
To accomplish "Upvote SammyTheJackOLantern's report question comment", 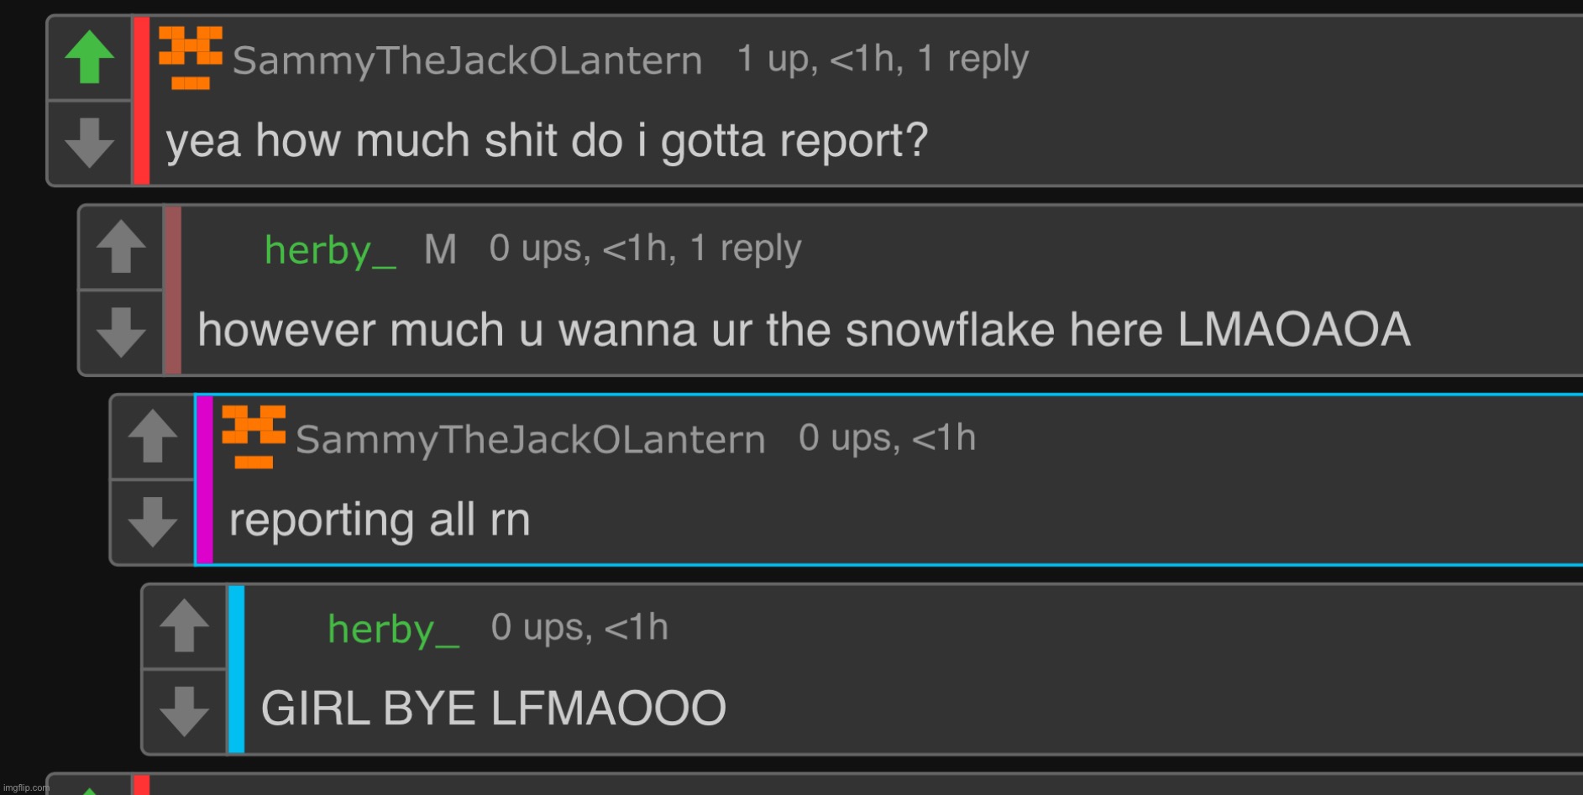I will 89,57.
